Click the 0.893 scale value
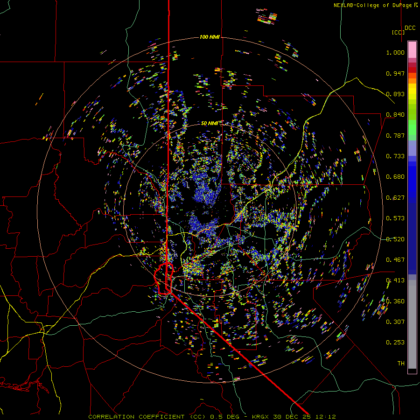Image resolution: width=420 pixels, height=420 pixels. pos(395,94)
